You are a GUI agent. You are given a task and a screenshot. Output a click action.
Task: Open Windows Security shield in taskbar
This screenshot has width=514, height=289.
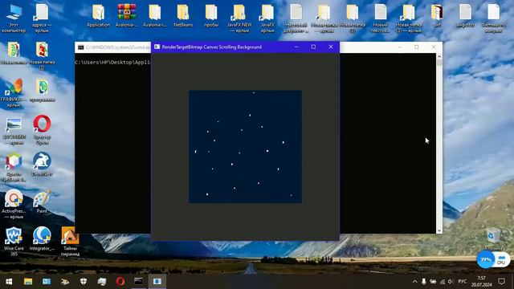point(84,282)
